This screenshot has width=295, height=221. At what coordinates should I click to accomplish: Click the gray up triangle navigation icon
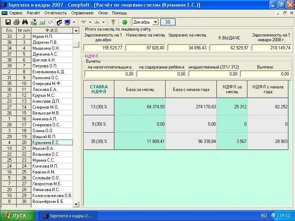pyautogui.click(x=97, y=22)
